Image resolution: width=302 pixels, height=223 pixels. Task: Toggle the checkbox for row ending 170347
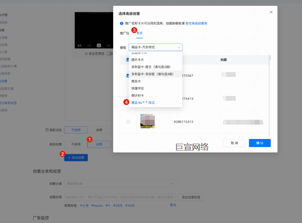[x=128, y=76]
